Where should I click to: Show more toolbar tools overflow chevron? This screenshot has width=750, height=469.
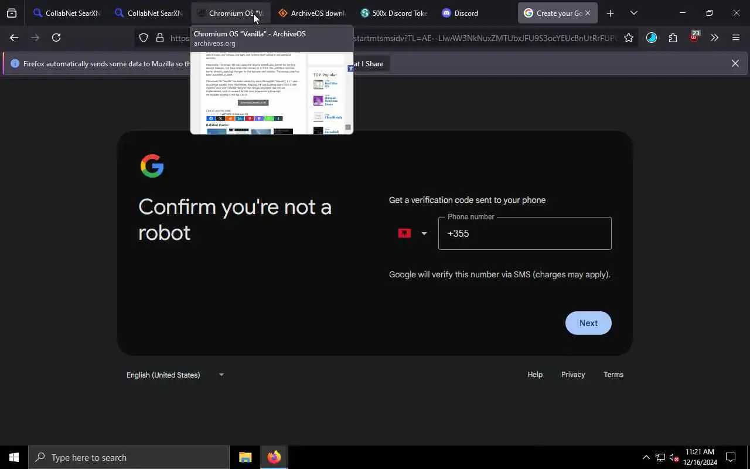714,38
